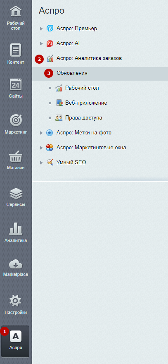Expand the Аспро: Метки на фото arrow
Viewport: 168px width, 364px height.
[x=41, y=133]
